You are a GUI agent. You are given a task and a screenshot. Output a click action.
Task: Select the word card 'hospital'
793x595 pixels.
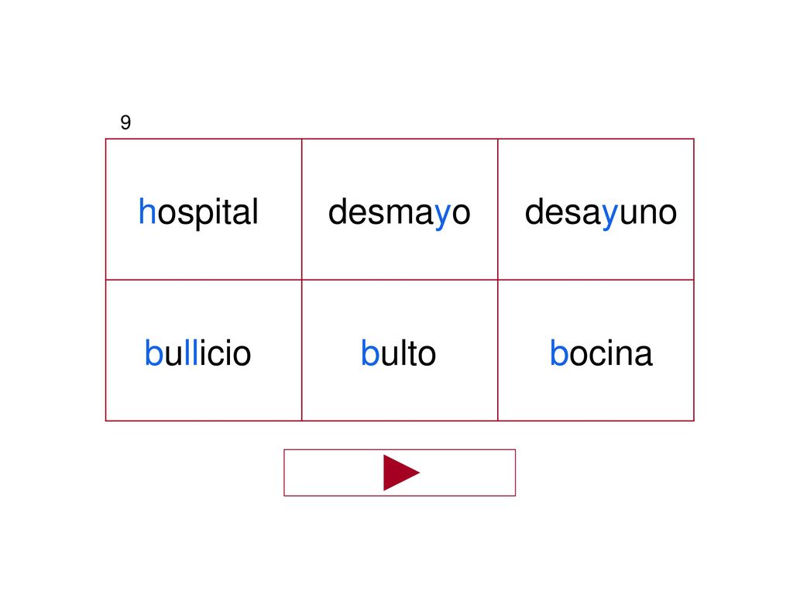coord(204,209)
